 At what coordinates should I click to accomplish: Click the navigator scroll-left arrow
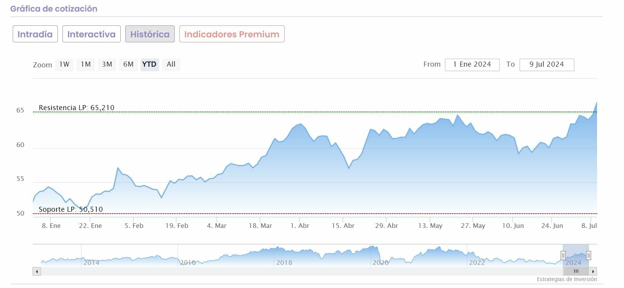pyautogui.click(x=37, y=271)
